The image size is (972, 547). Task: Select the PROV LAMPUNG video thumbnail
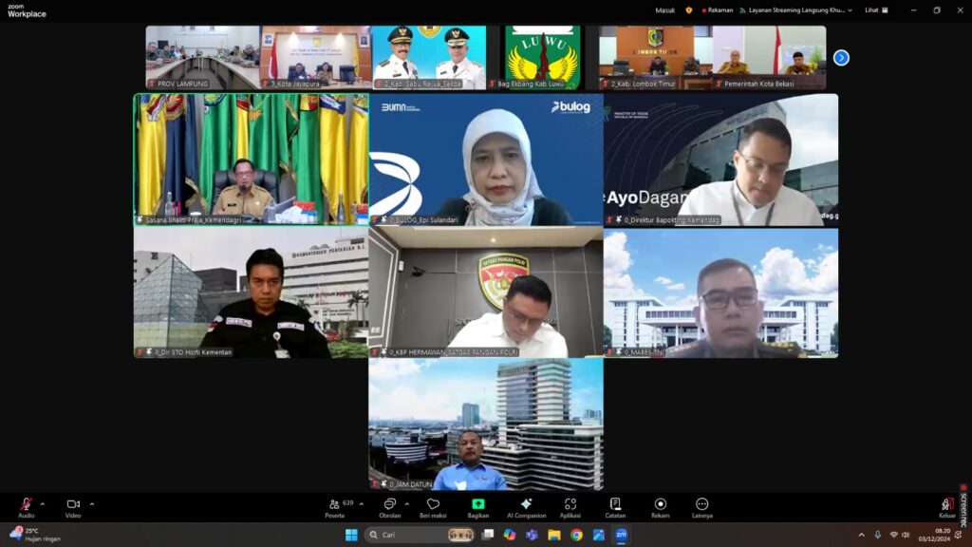202,57
